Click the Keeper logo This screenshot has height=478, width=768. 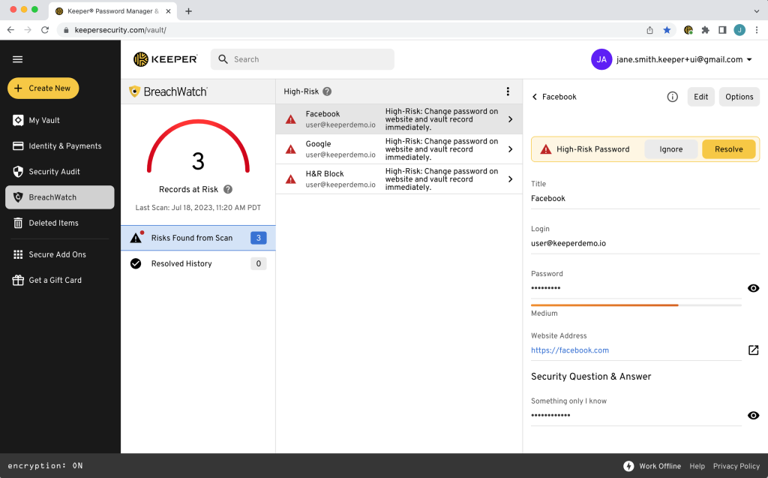click(x=165, y=59)
